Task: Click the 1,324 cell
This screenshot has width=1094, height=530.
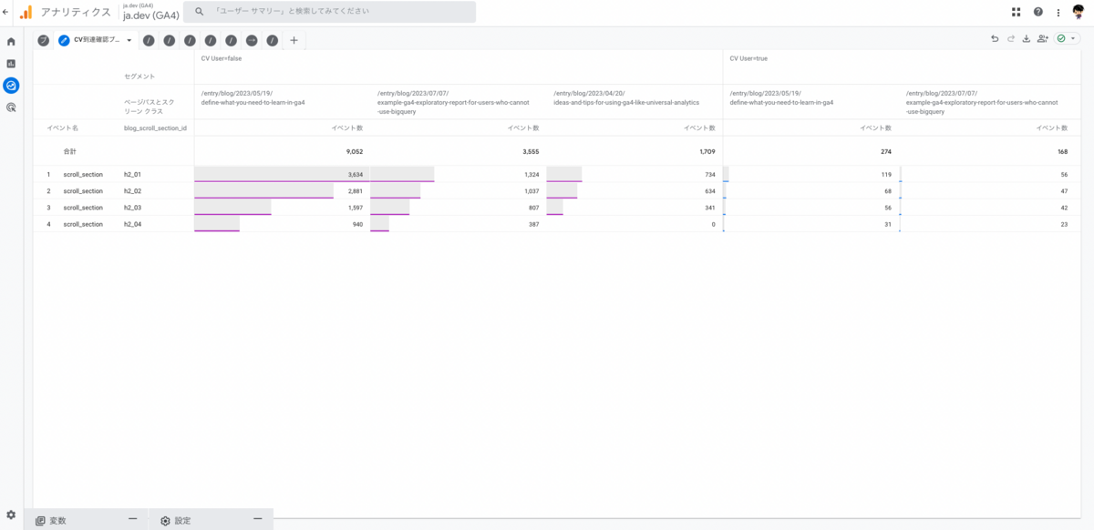Action: pyautogui.click(x=532, y=174)
